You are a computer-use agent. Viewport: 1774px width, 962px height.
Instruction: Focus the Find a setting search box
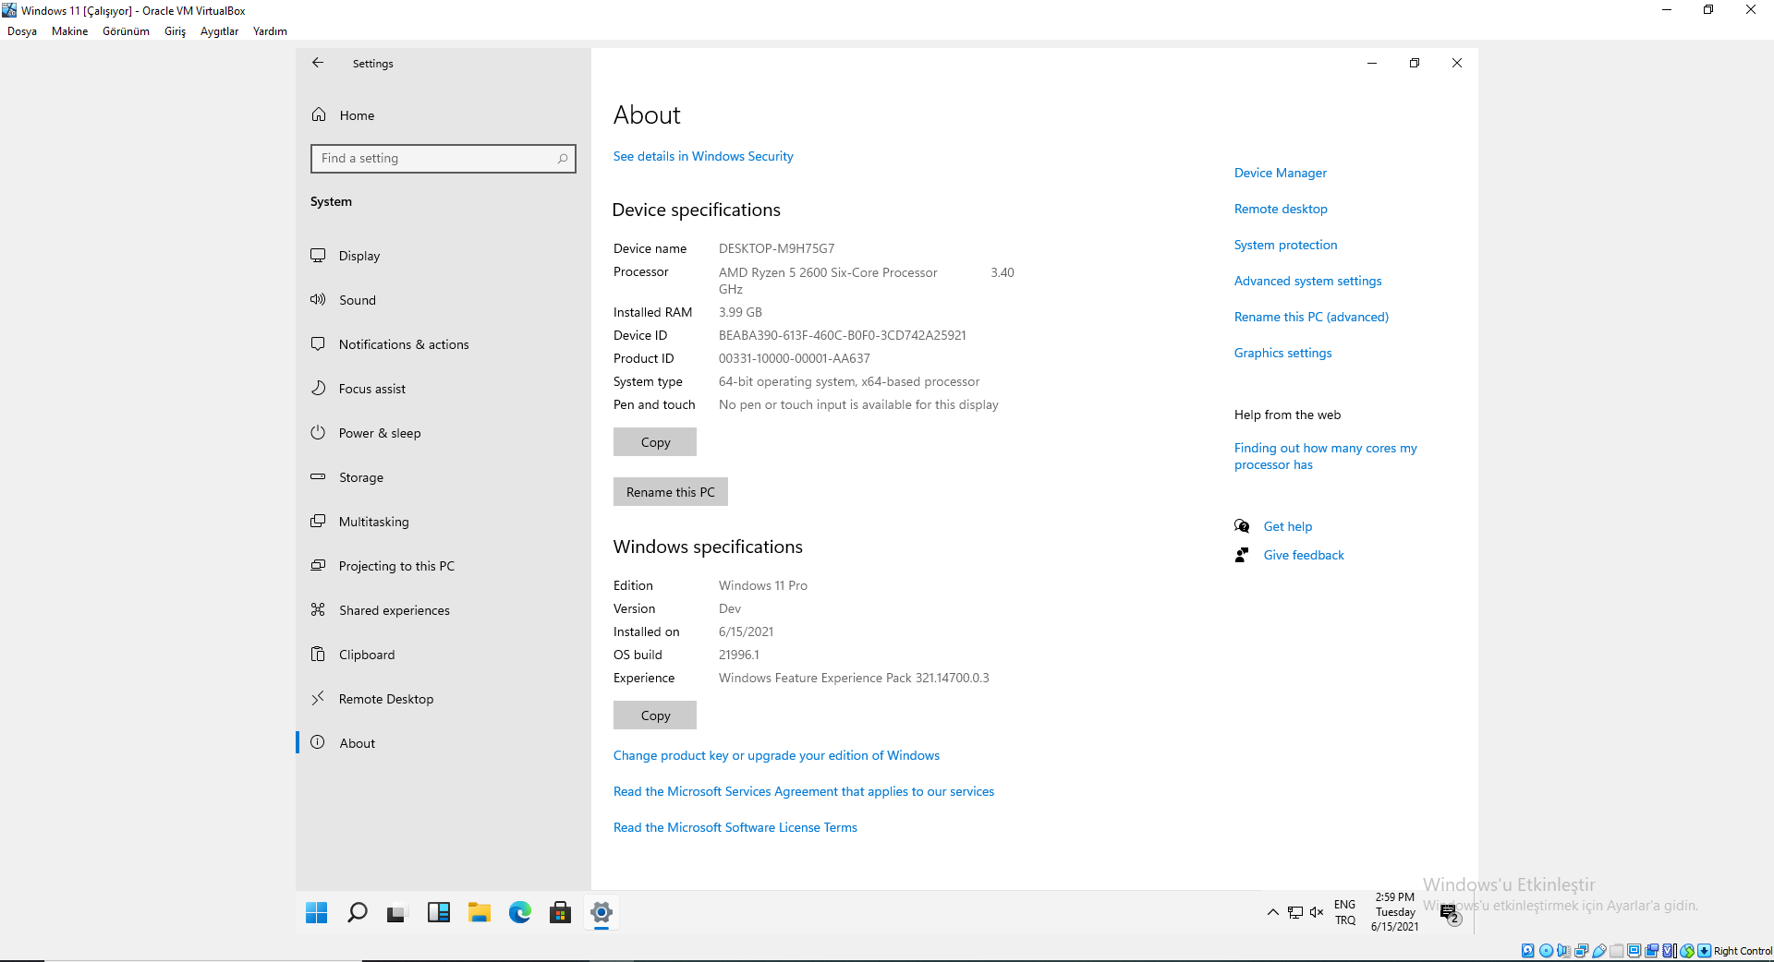point(443,159)
